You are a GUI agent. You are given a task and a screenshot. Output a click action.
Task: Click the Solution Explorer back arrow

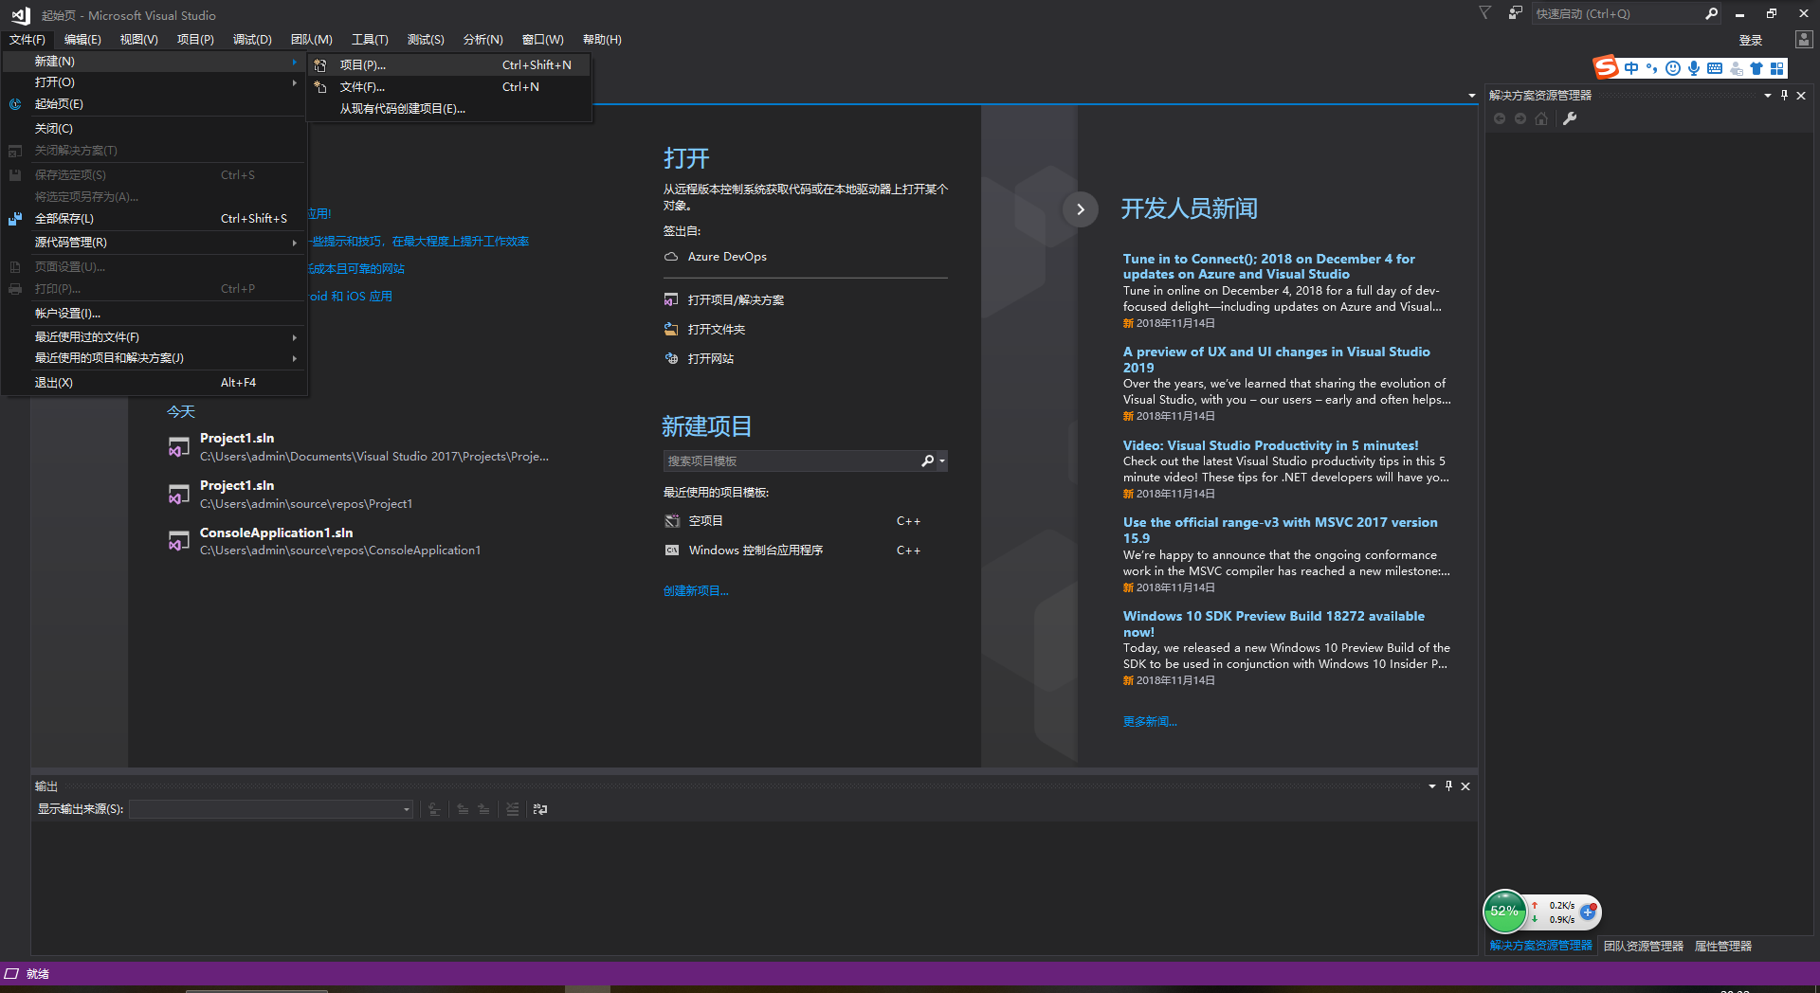tap(1500, 118)
